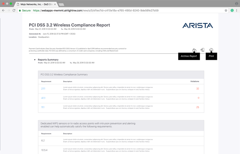Click the Dedicated WIPS sensors heading text
The image size is (240, 154).
point(88,125)
